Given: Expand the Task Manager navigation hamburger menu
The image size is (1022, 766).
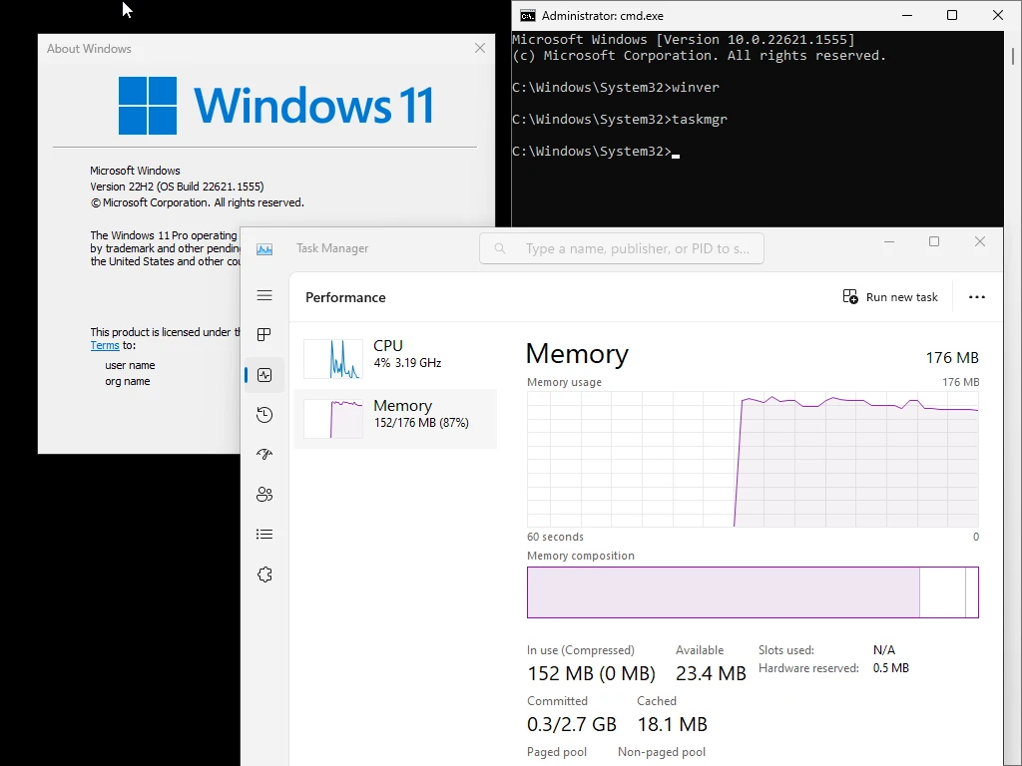Looking at the screenshot, I should coord(263,295).
